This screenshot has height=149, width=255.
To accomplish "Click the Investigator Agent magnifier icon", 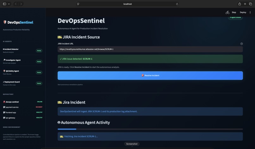I will point(4,60).
